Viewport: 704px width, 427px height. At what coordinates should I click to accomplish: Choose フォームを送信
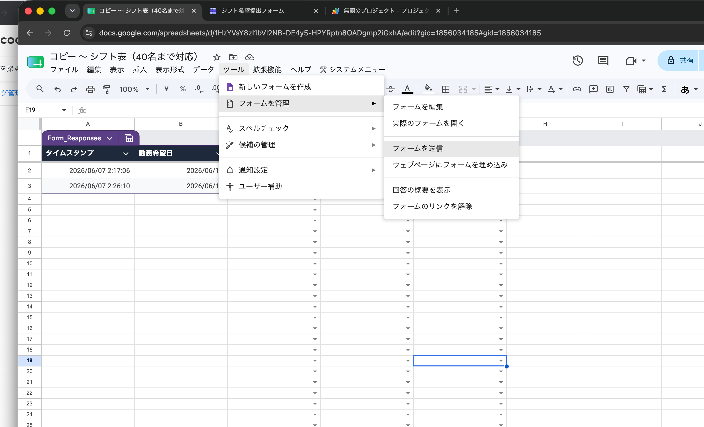coord(451,148)
